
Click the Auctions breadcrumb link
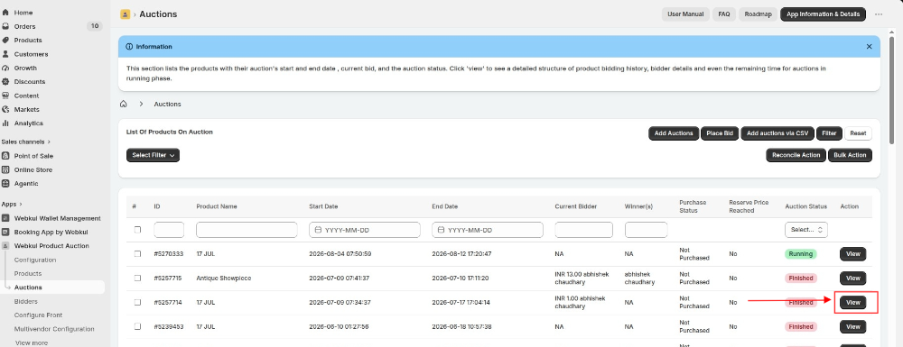coord(168,104)
